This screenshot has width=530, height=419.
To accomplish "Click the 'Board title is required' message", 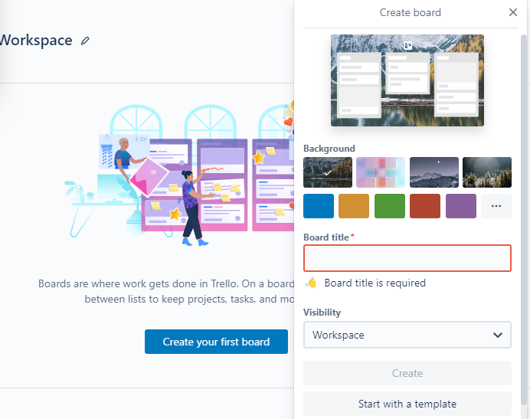I will point(375,283).
